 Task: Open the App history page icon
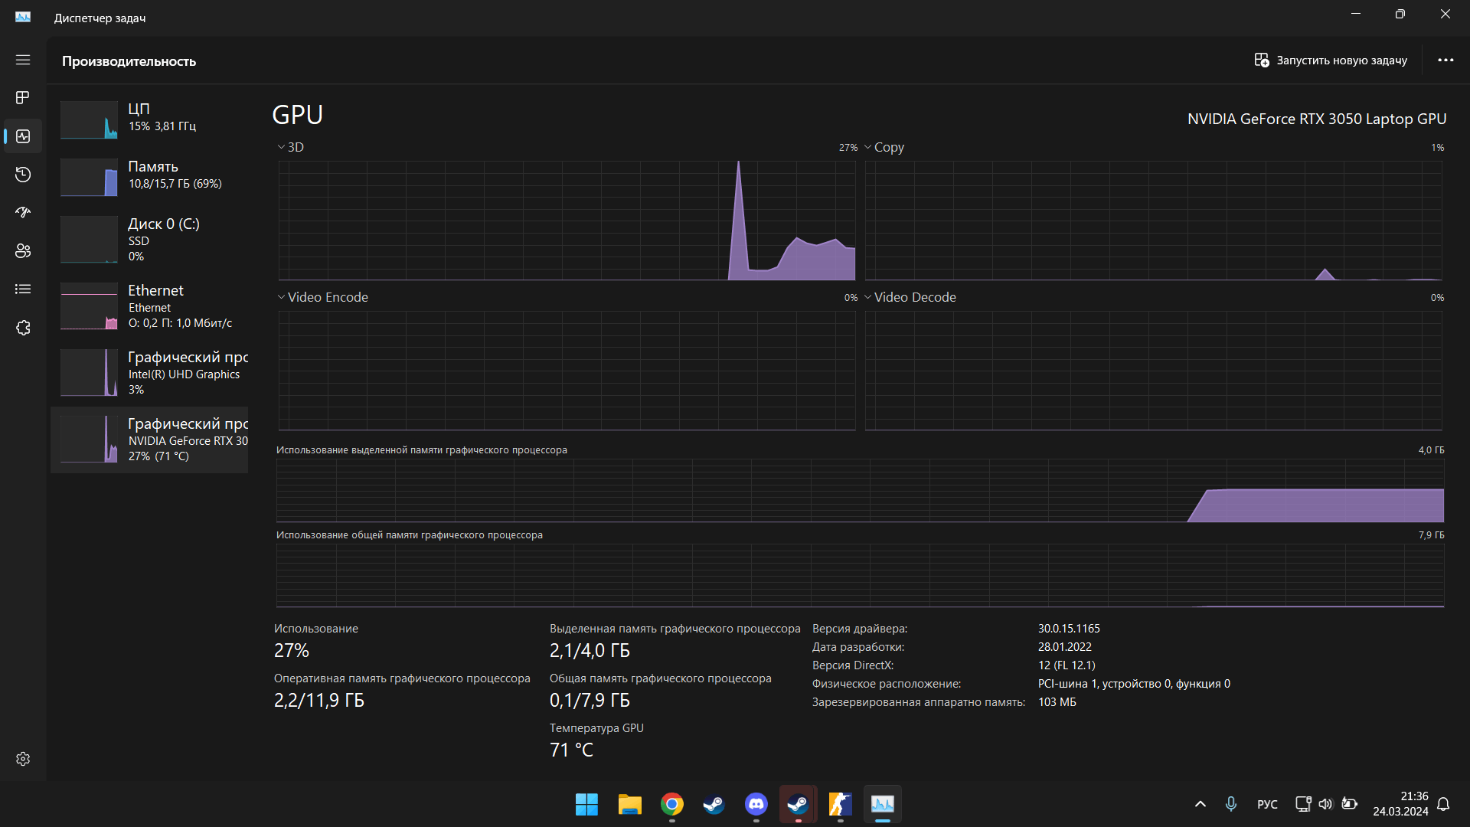(x=23, y=175)
